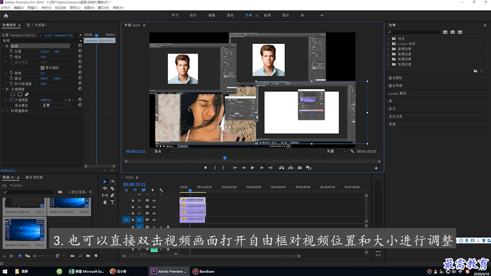
Task: Click the comparison view icon
Action: [308, 168]
